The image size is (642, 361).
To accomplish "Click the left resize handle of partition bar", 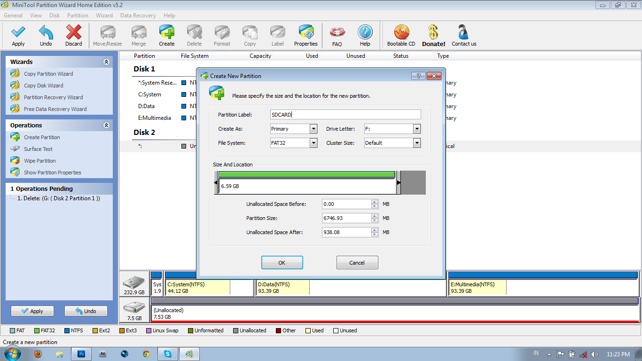I will 216,182.
